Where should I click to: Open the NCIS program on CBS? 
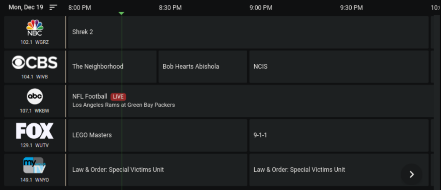pos(339,66)
